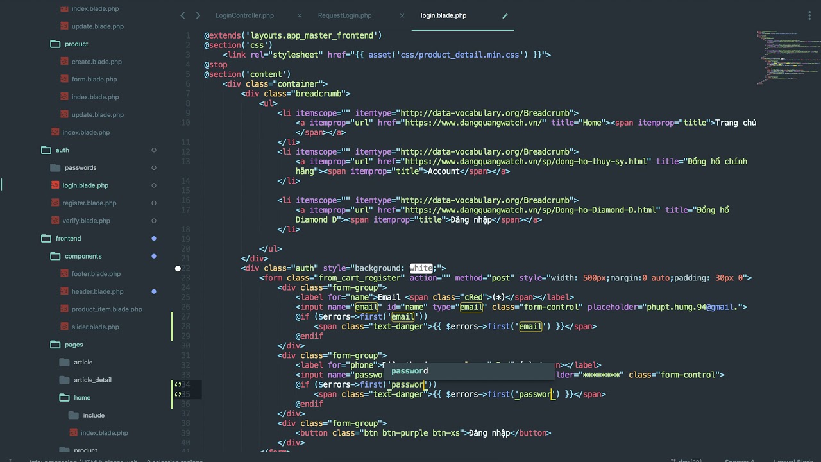Open update.blade.php above the product folder

(x=97, y=26)
